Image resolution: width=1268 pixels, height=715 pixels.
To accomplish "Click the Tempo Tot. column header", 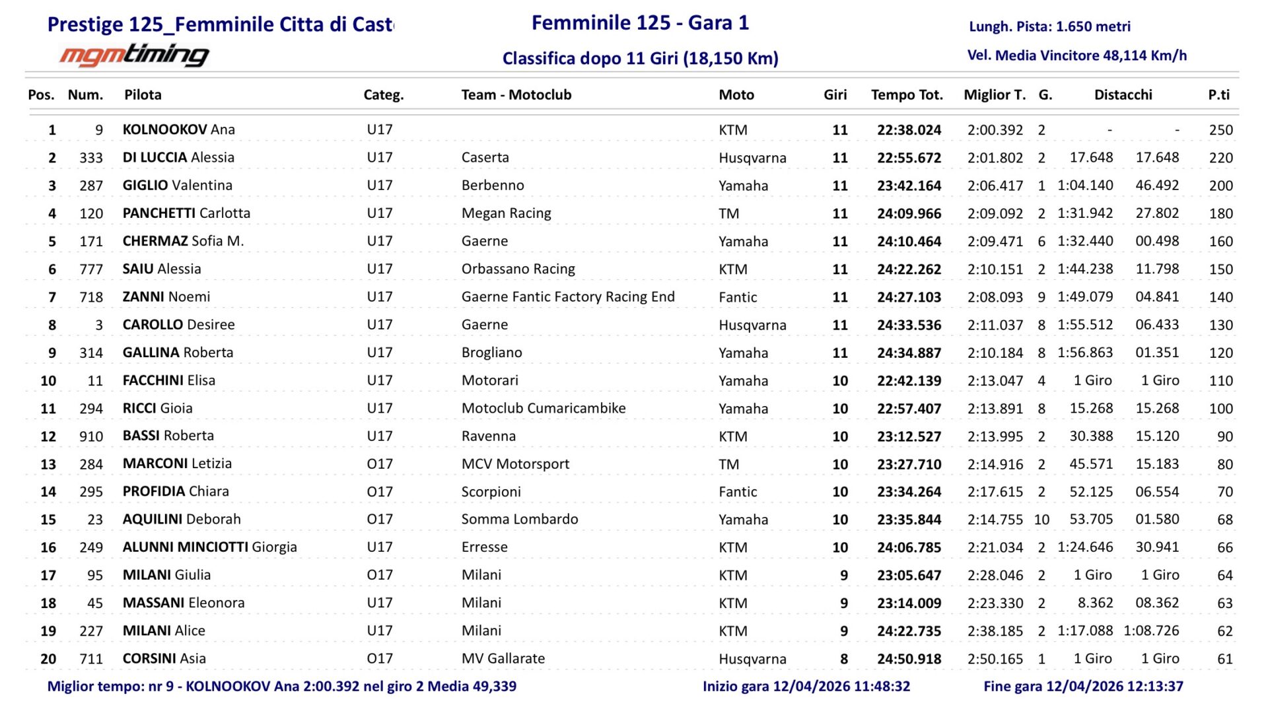I will point(906,94).
